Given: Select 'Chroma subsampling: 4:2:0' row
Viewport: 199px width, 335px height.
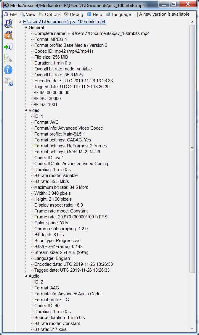Looking at the screenshot, I should tap(61, 229).
